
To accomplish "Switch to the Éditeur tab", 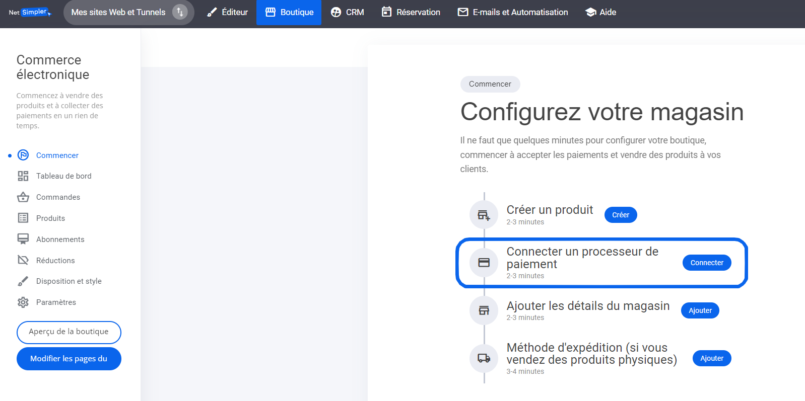I will [x=228, y=12].
